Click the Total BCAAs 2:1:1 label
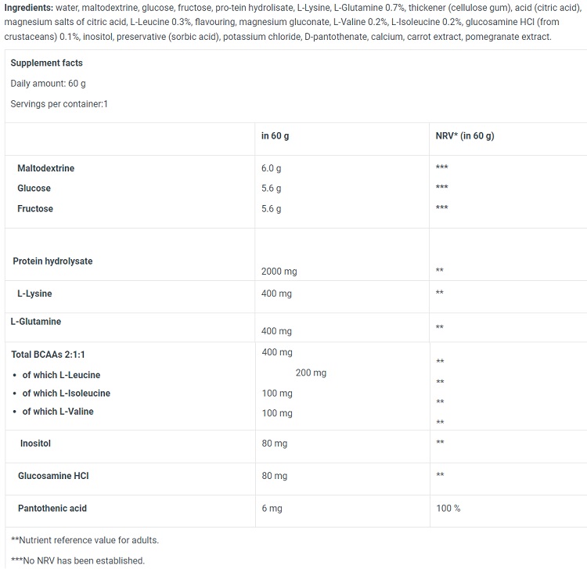The height and width of the screenshot is (569, 587). pyautogui.click(x=48, y=355)
